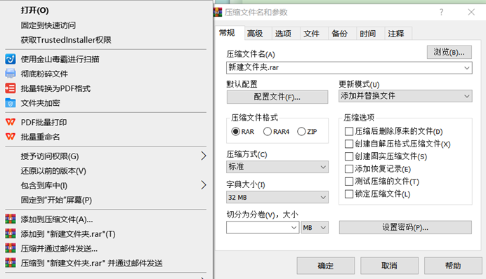Click the red batch convert to PDF icon
The height and width of the screenshot is (279, 486).
pyautogui.click(x=11, y=88)
